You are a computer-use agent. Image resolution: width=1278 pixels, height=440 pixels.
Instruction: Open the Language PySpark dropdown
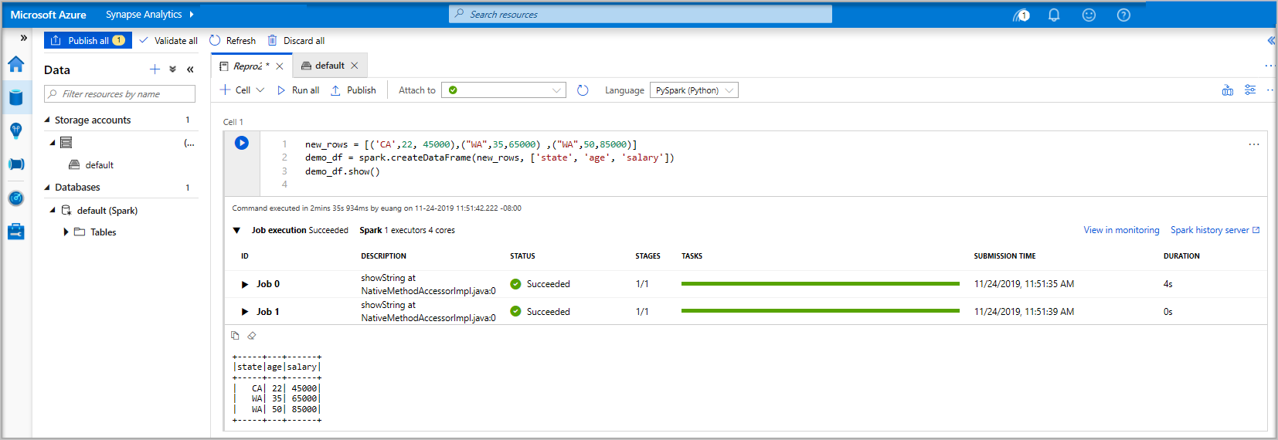(693, 90)
